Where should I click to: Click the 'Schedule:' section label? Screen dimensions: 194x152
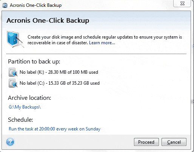pyautogui.click(x=20, y=120)
